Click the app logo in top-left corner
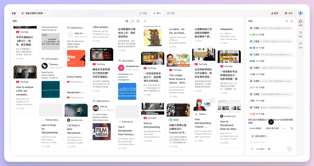314x166 pixels. (x=14, y=13)
